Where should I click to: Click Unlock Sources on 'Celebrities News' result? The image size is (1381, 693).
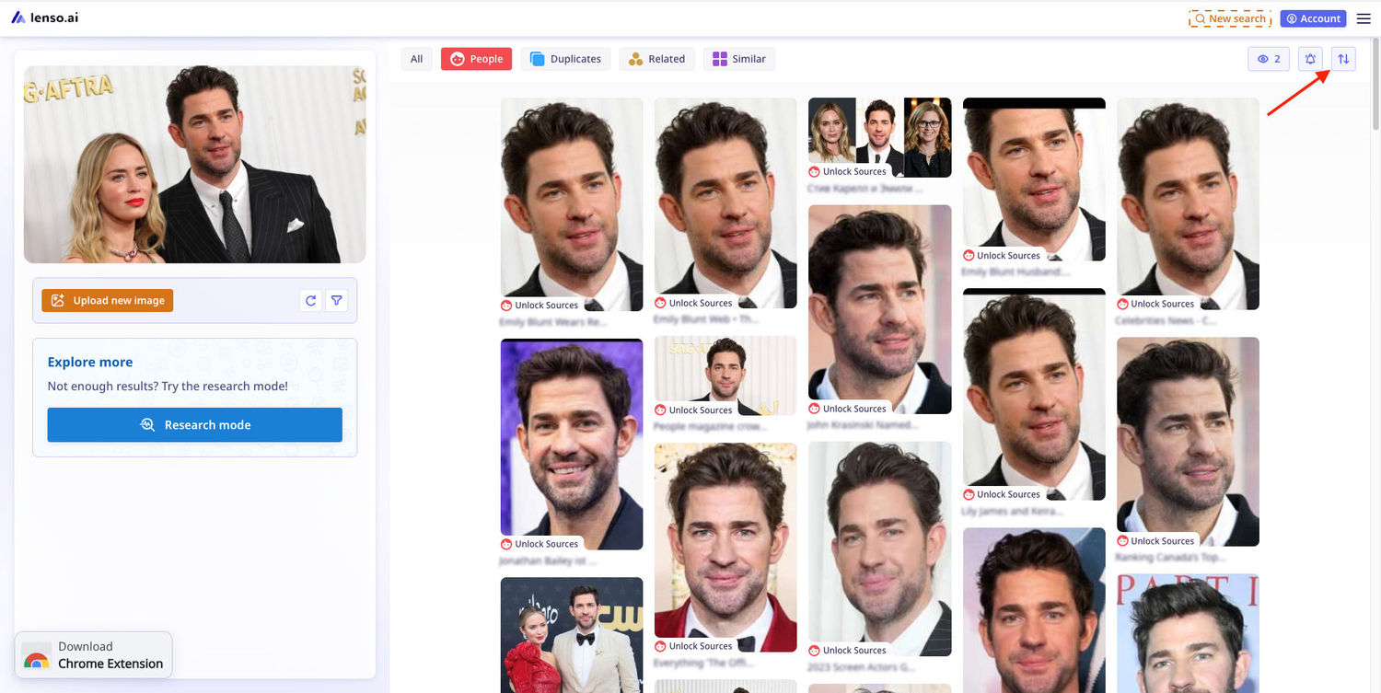(1162, 304)
